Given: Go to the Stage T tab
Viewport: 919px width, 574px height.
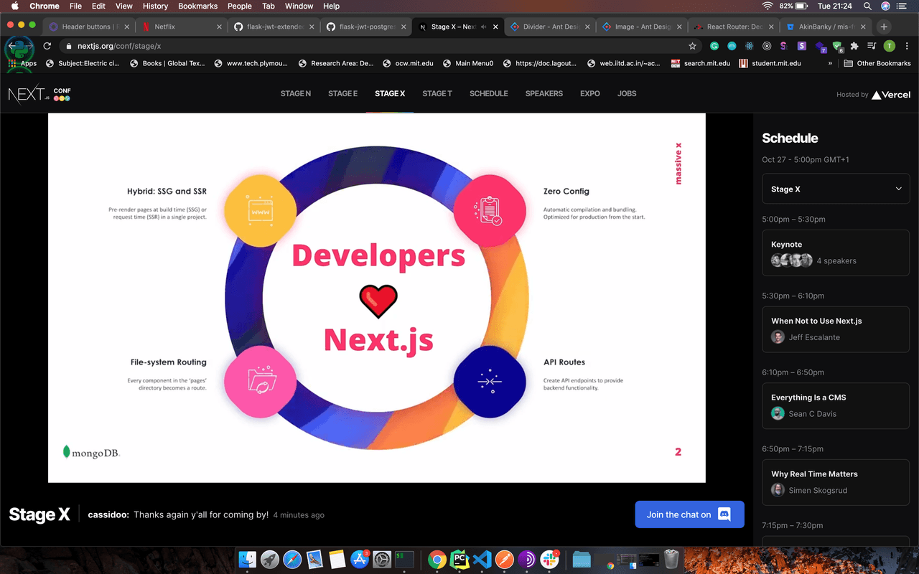Looking at the screenshot, I should pos(437,94).
